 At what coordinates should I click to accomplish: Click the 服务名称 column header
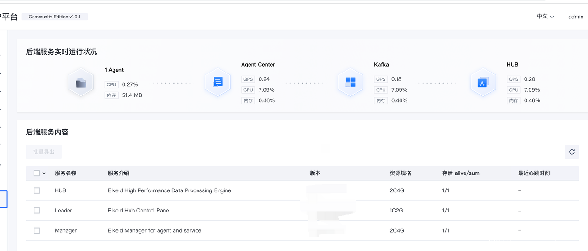coord(65,173)
